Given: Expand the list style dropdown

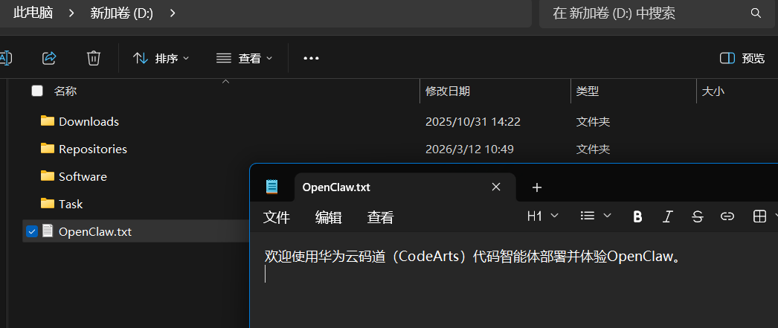Looking at the screenshot, I should pyautogui.click(x=596, y=216).
